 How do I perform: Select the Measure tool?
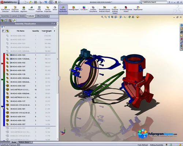point(31,8)
